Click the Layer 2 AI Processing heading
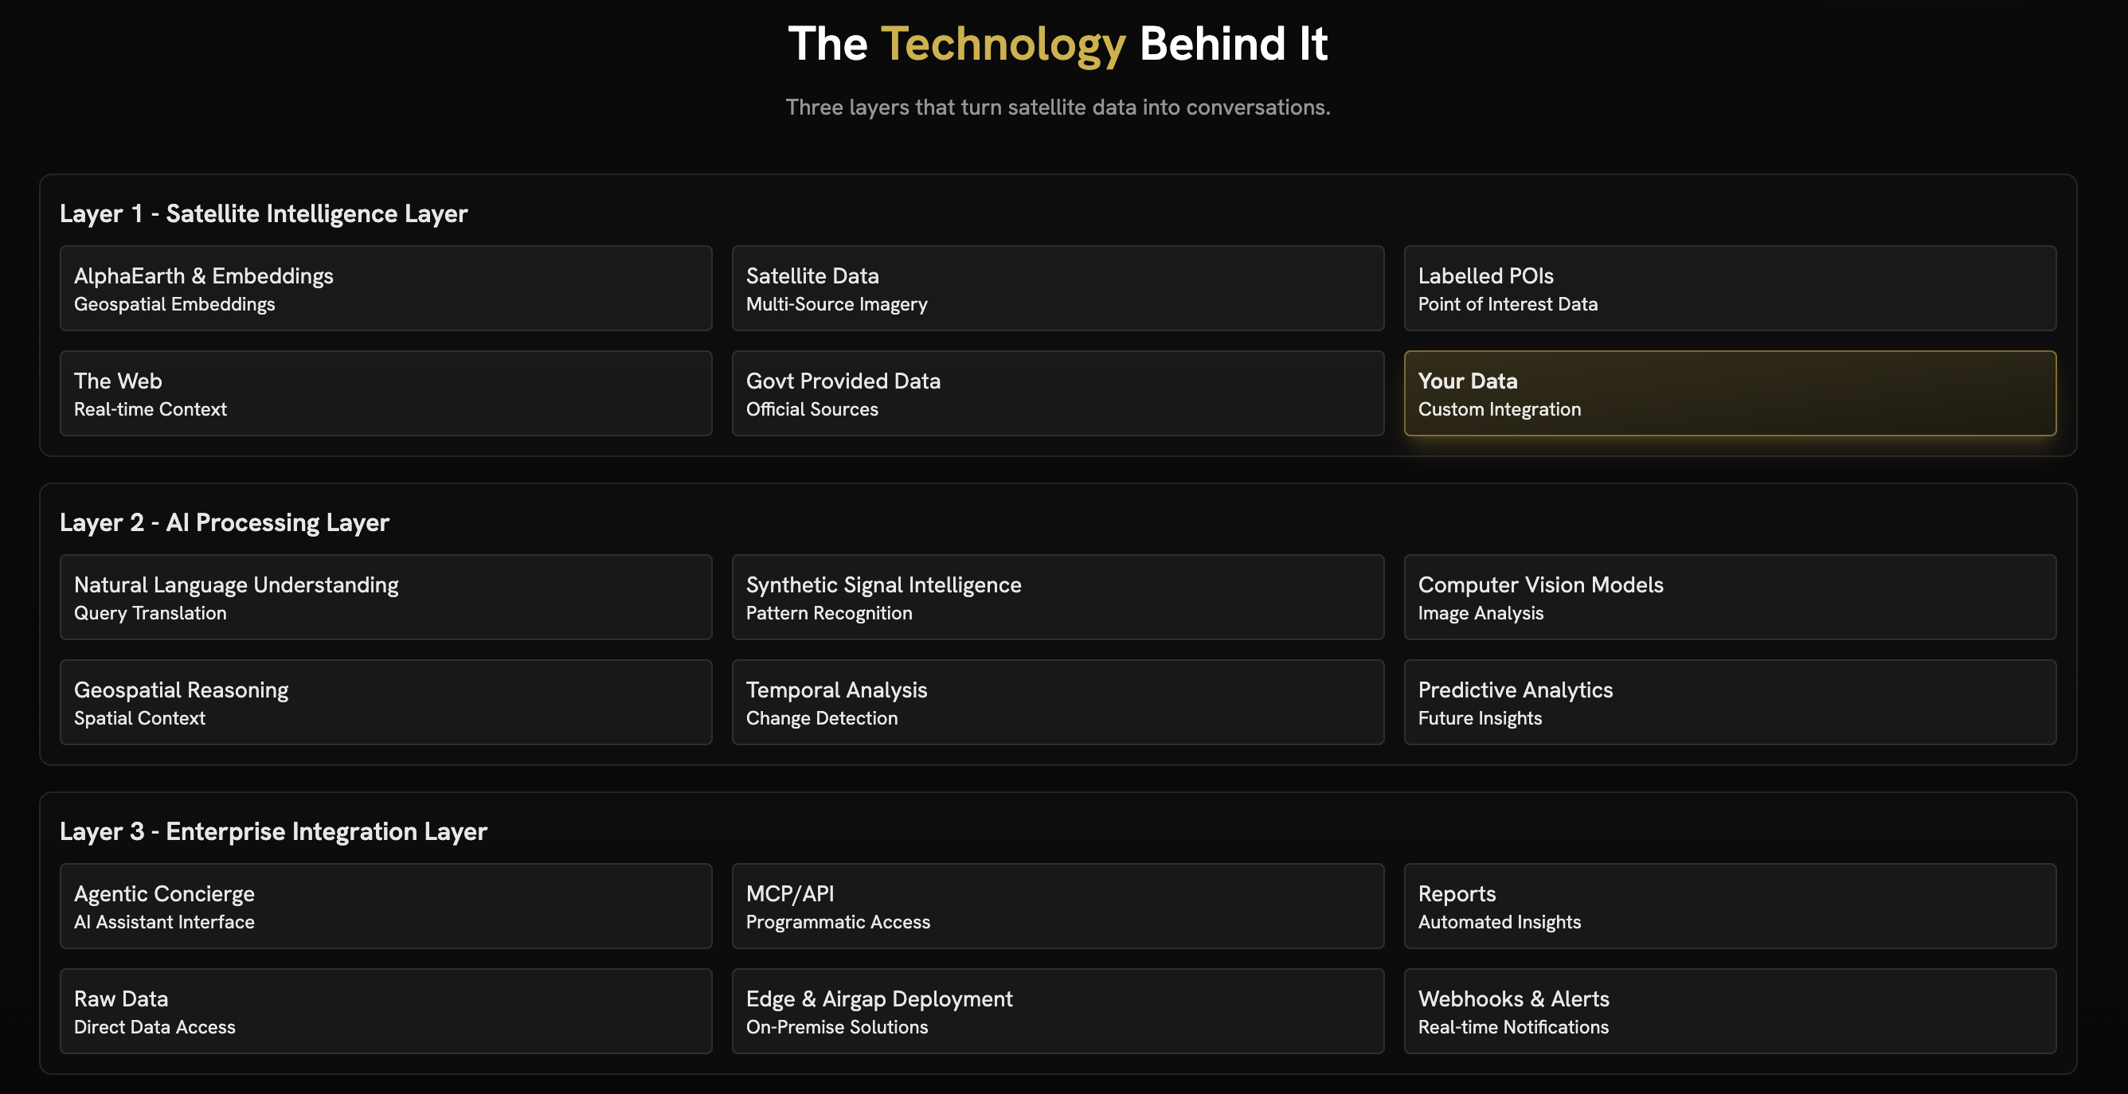This screenshot has width=2128, height=1094. coord(224,522)
